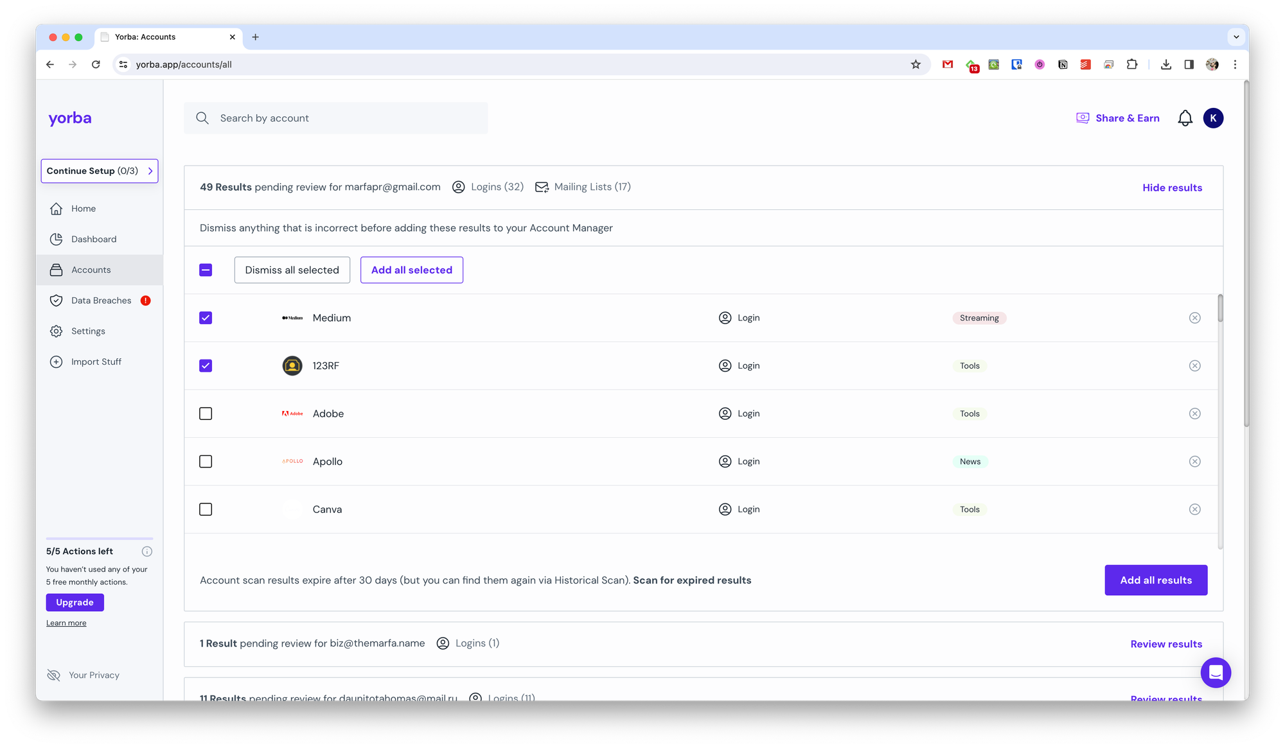This screenshot has height=748, width=1285.
Task: Open the chat support bubble
Action: pos(1215,672)
